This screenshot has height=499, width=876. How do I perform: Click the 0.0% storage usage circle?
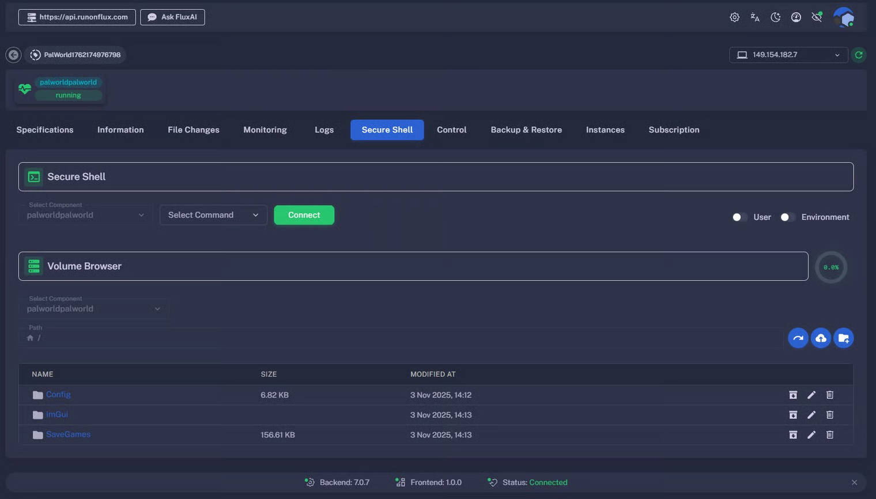pyautogui.click(x=830, y=267)
